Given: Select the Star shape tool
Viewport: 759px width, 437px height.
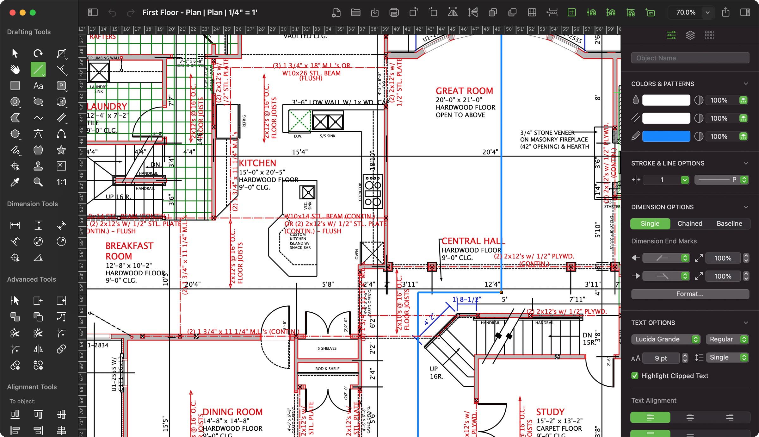Looking at the screenshot, I should (x=61, y=150).
